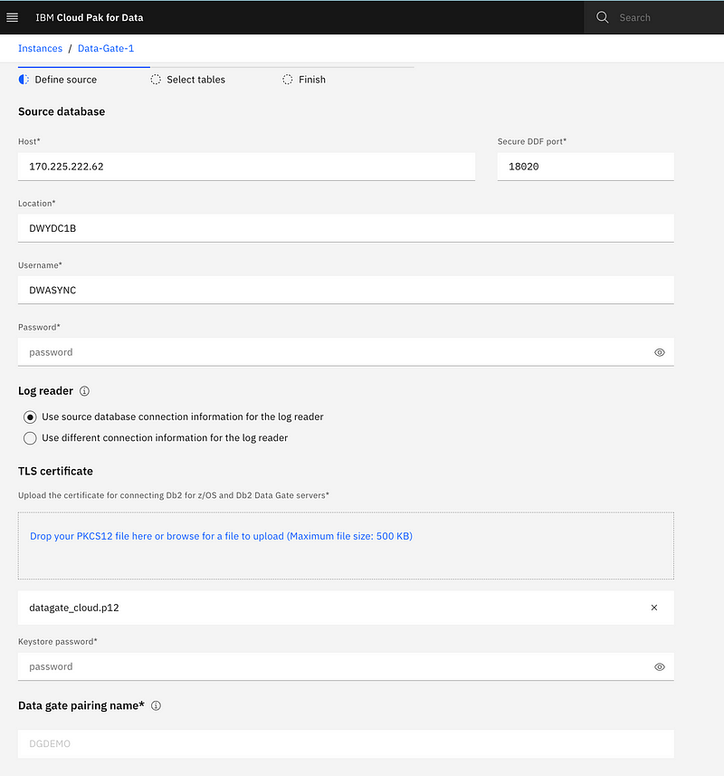Viewport: 724px width, 776px height.
Task: Edit the Host field 170.225.222.62
Action: pyautogui.click(x=246, y=167)
